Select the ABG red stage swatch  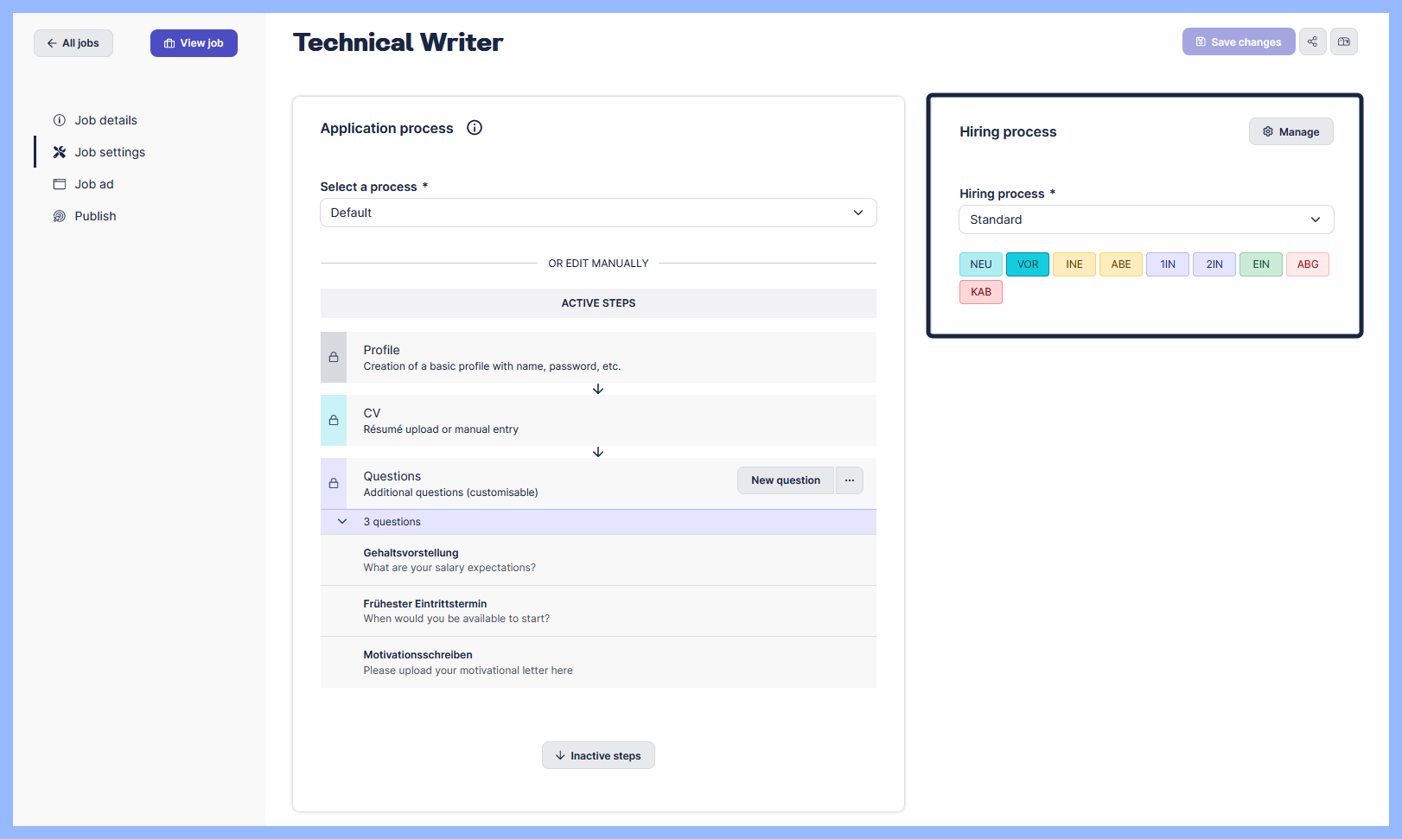pos(1307,264)
